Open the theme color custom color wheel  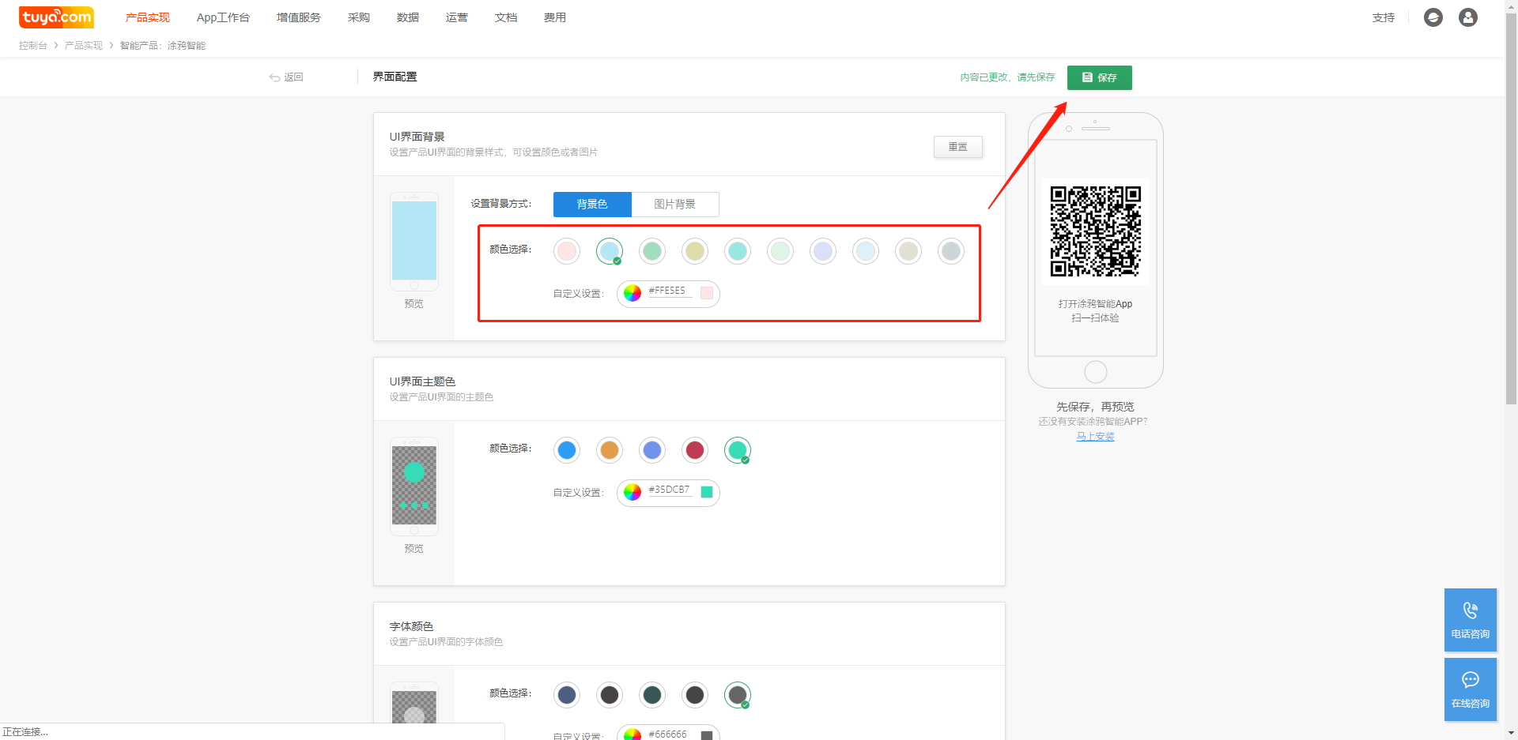632,493
